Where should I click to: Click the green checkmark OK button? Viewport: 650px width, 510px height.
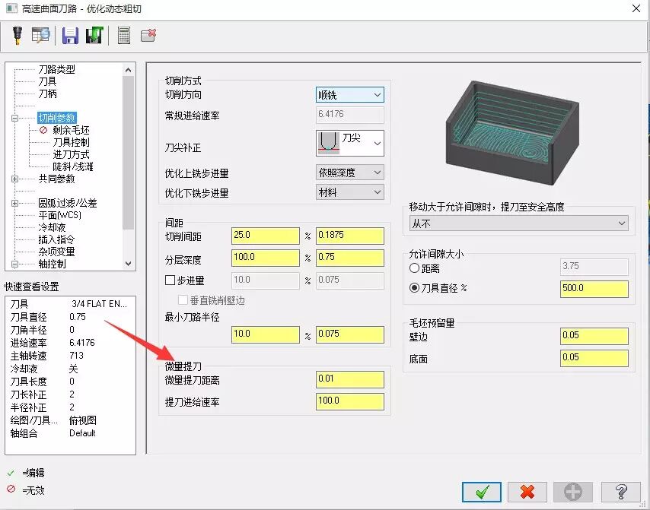pos(482,492)
